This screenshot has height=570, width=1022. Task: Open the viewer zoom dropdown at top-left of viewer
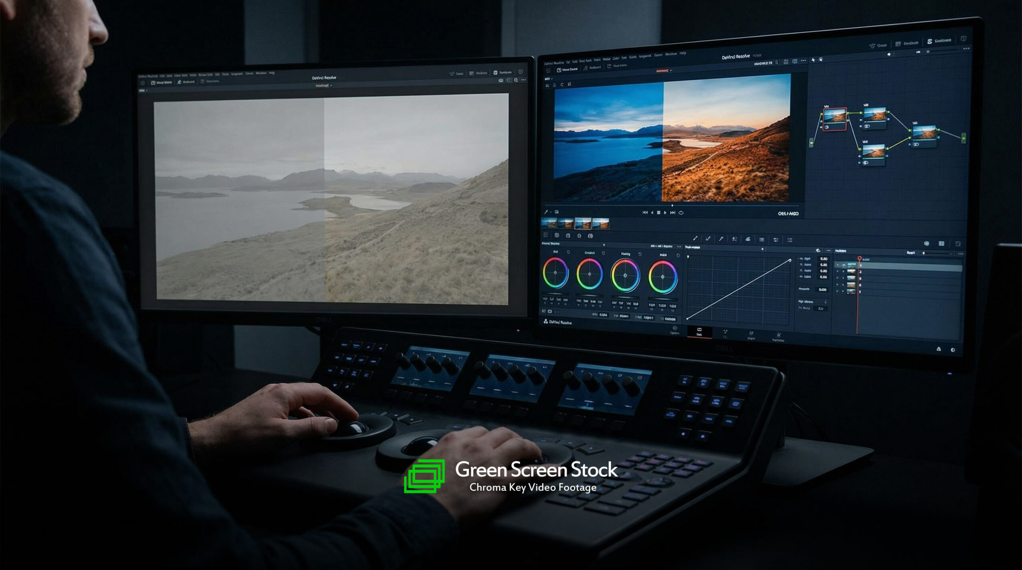click(547, 79)
